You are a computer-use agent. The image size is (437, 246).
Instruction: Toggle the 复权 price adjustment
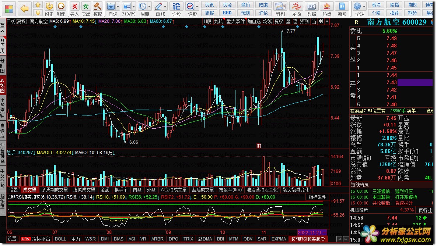point(279,21)
